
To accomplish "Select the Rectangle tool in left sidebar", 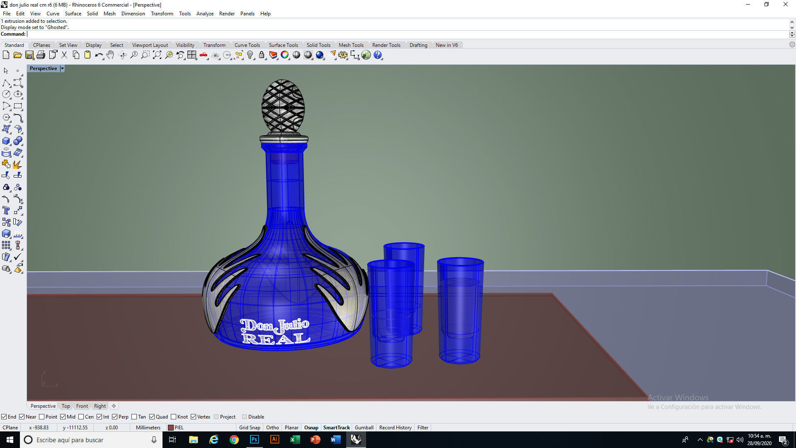I will coord(18,106).
